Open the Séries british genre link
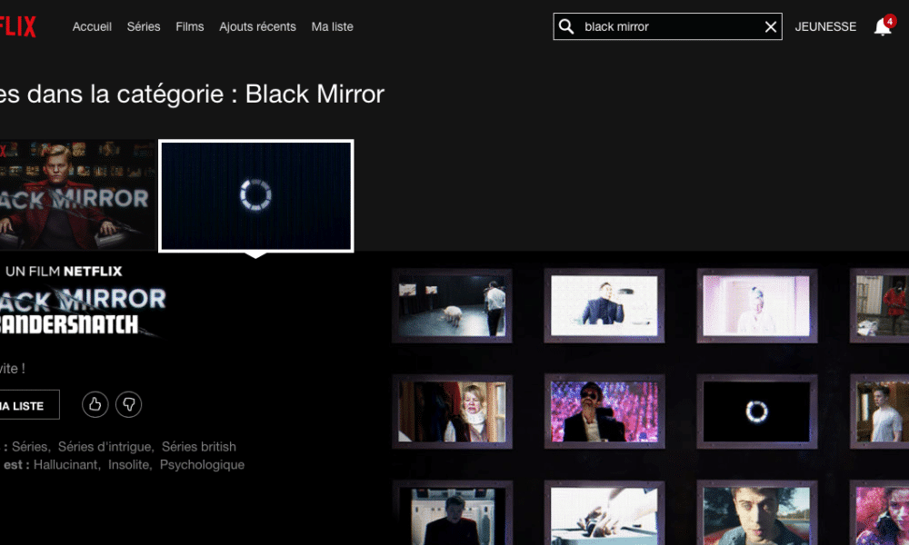The image size is (909, 545). (x=198, y=447)
